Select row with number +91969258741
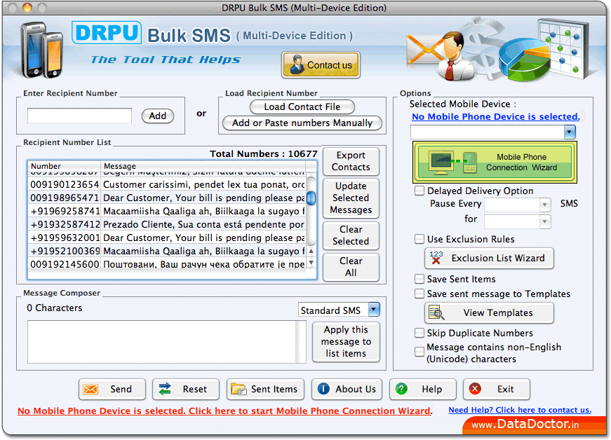Screen dimensions: 611x440 point(167,212)
